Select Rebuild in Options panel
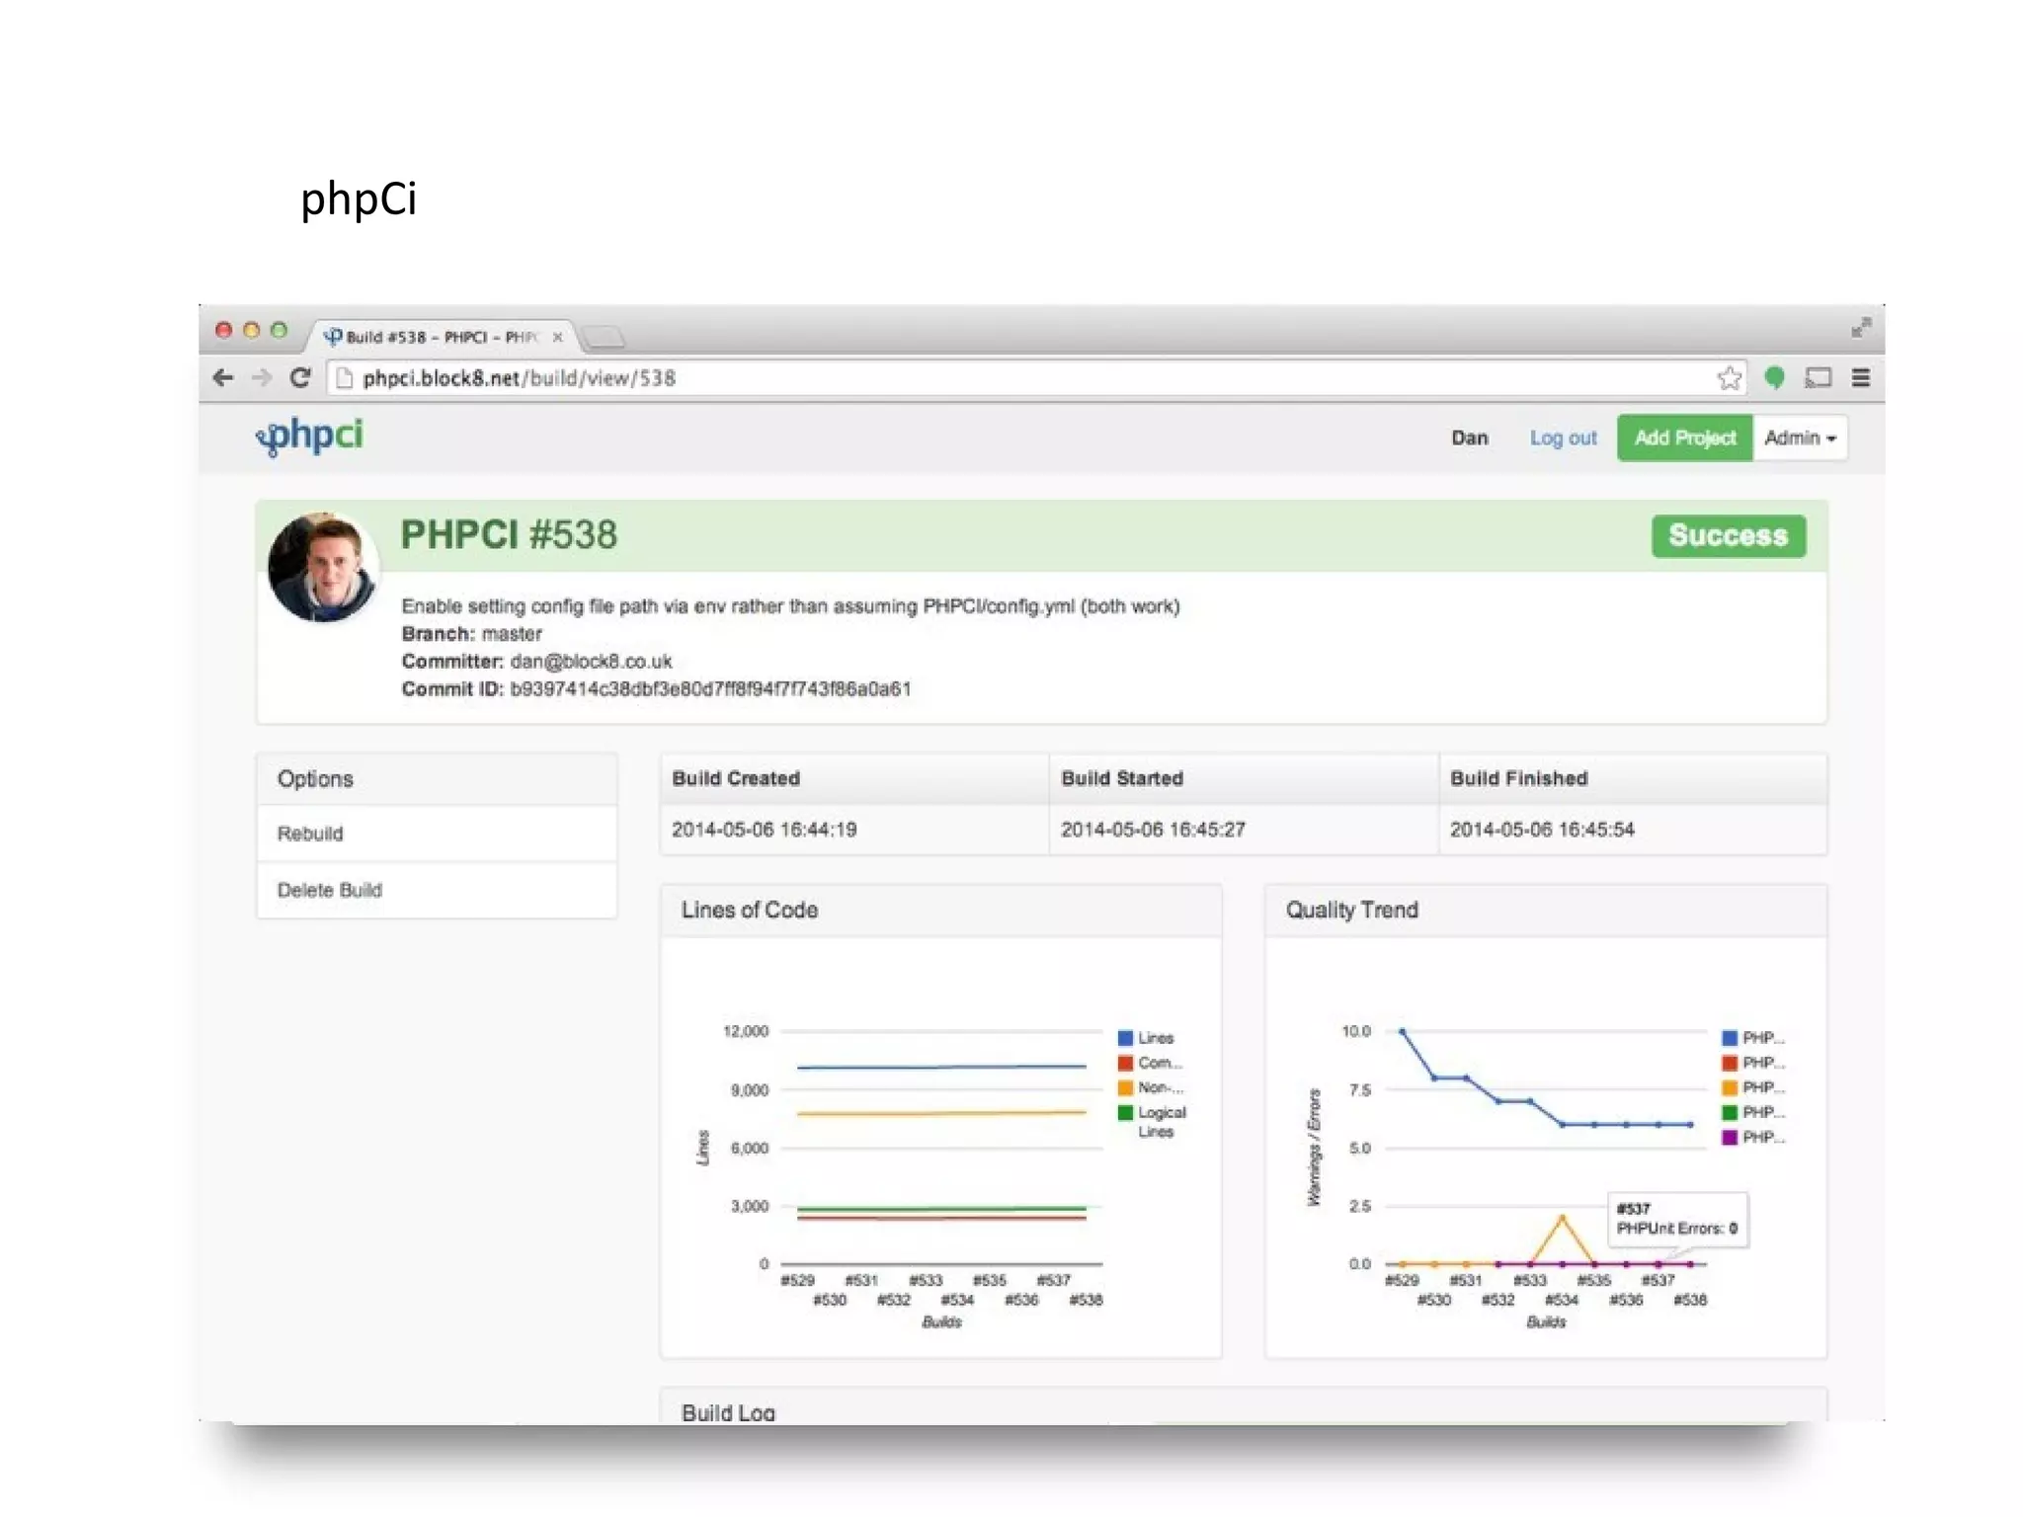 310,834
